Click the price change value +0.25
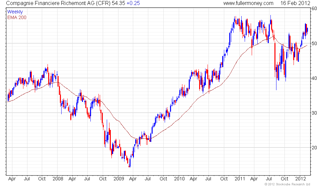328x187 pixels. 133,3
